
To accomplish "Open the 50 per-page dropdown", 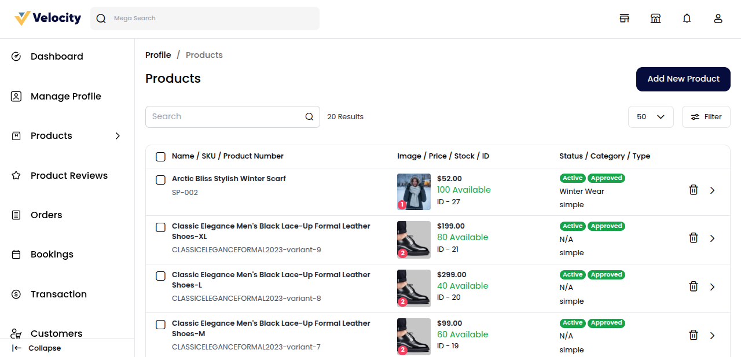I will [650, 117].
